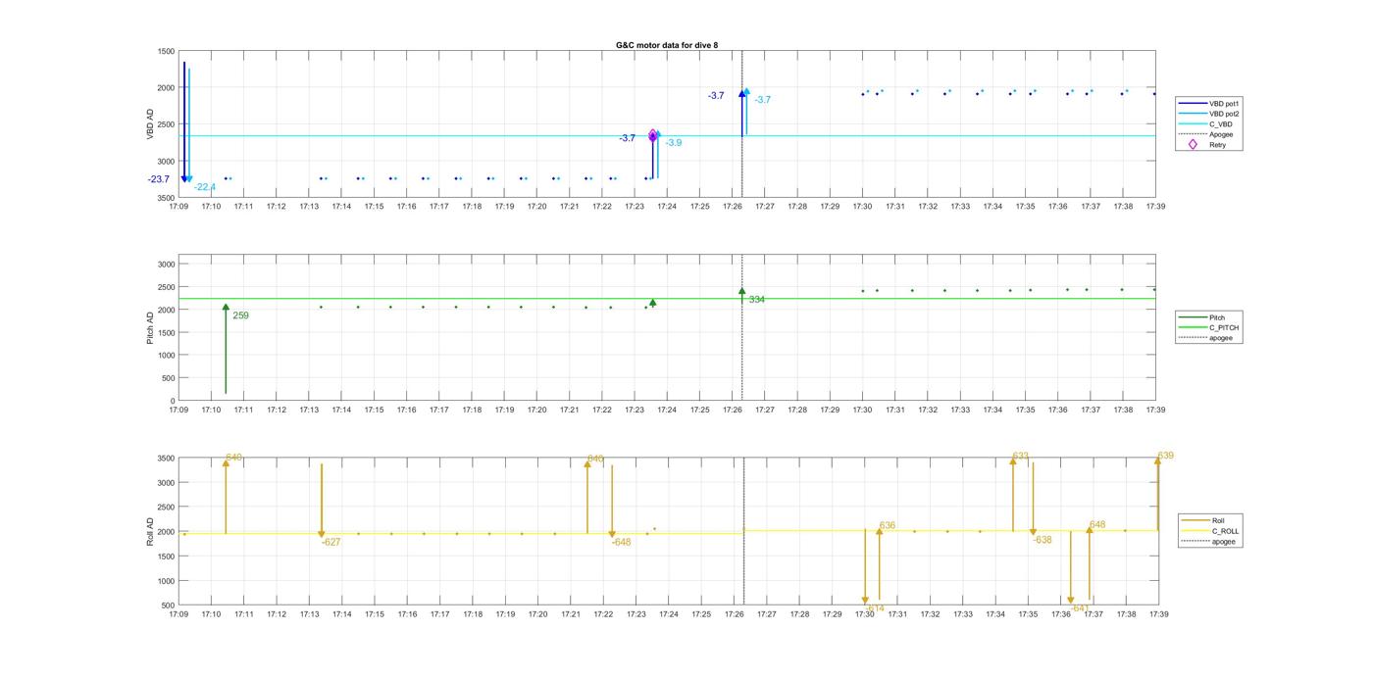
Task: Select the 'G&C motor data for dive 8' title
Action: pyautogui.click(x=666, y=45)
